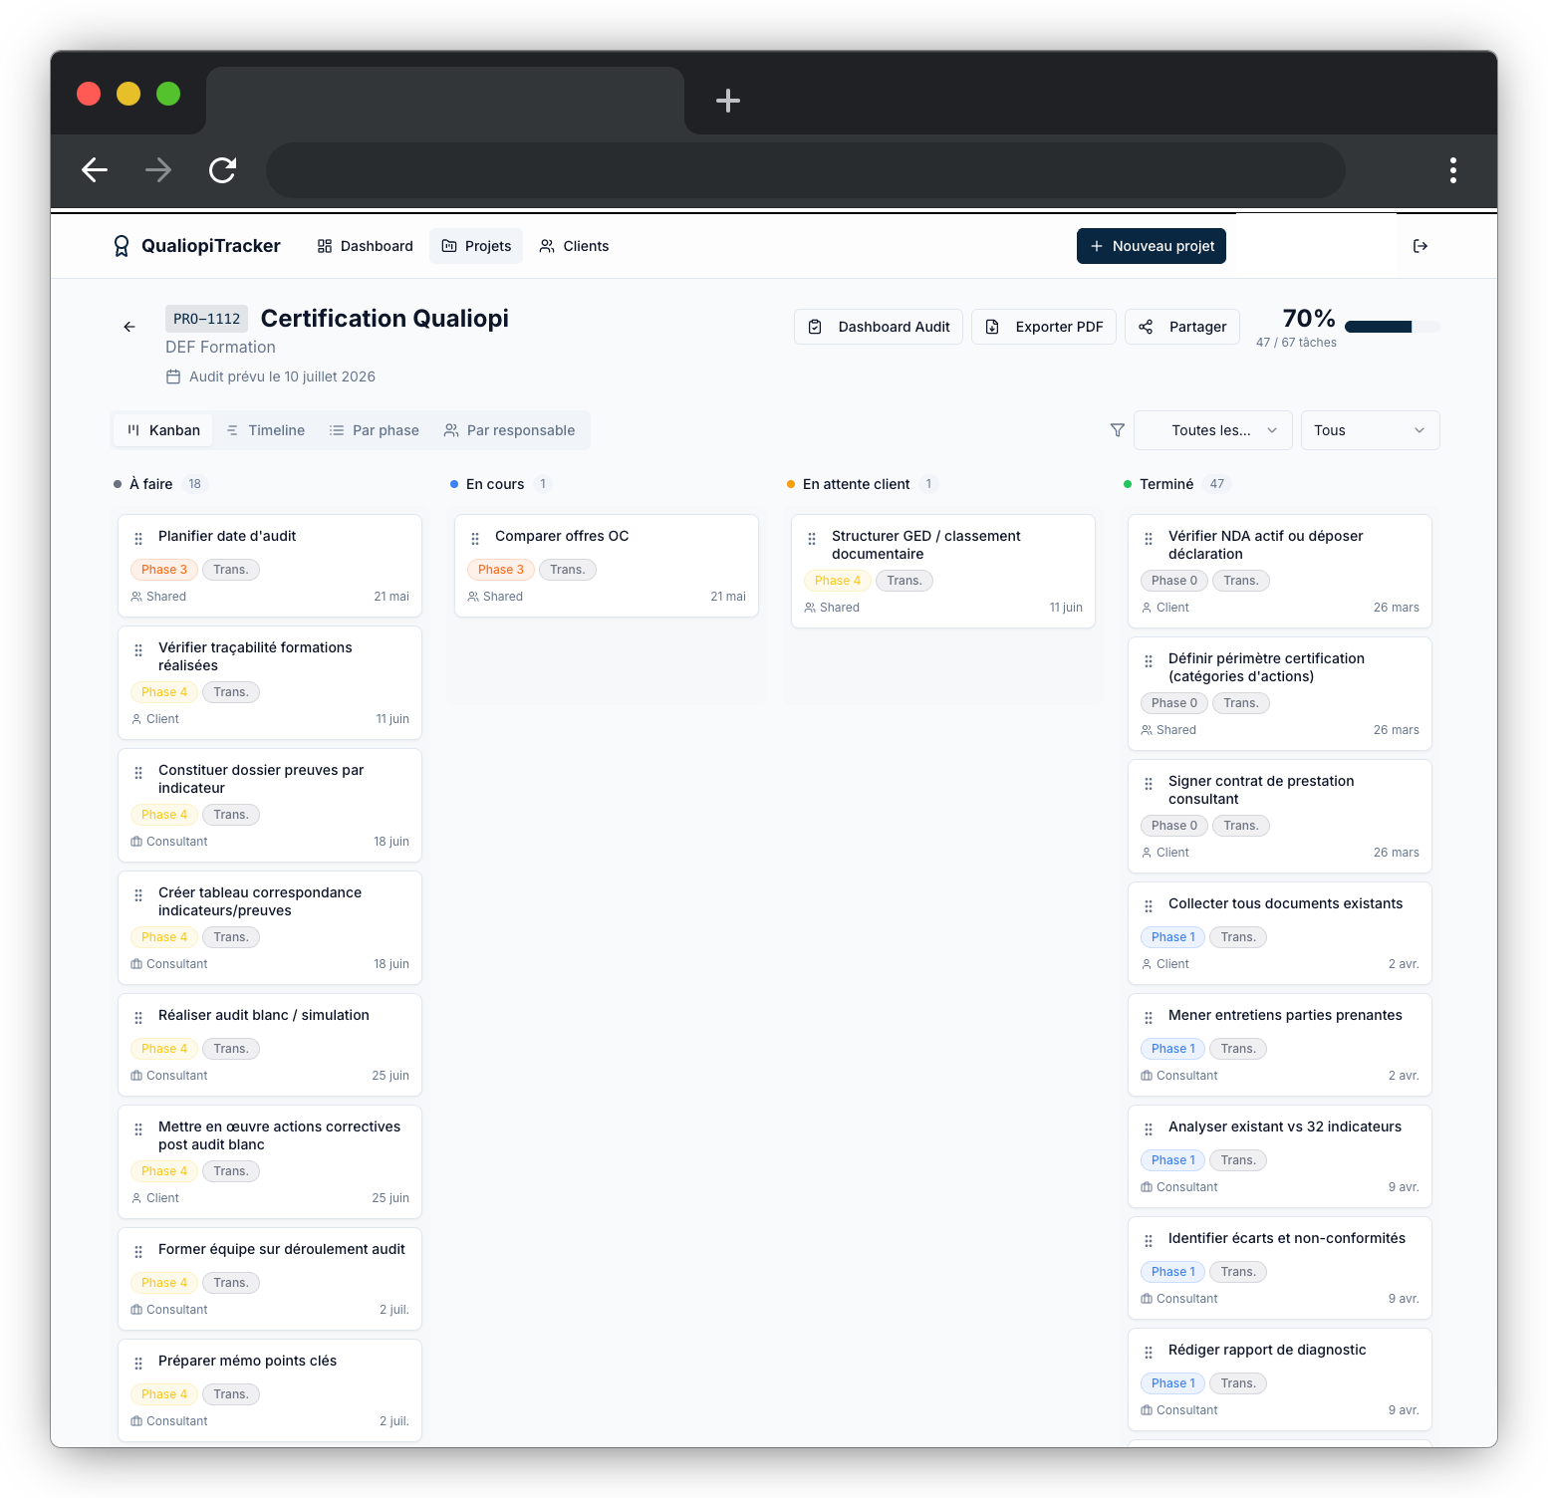
Task: Switch to Kanban view
Action: coord(163,430)
